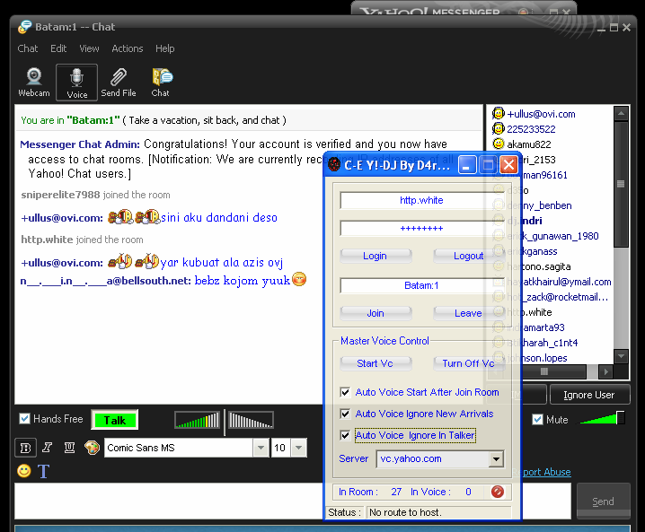Screen dimensions: 645x532
Task: Select hayatkhairul@ymail.com in the user list
Action: click(559, 282)
